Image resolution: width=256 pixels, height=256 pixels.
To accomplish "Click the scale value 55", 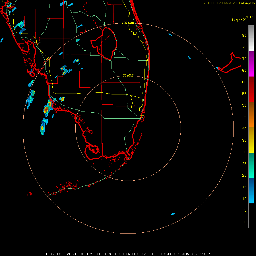I will tap(244, 94).
